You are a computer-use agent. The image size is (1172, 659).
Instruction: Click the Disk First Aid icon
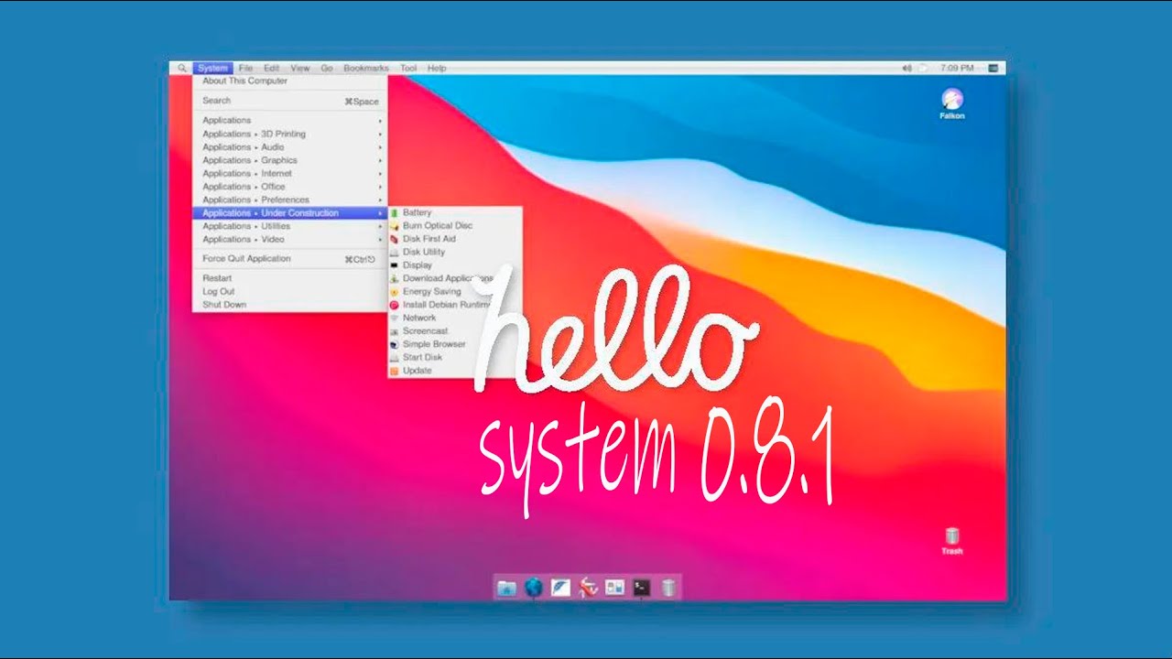tap(395, 239)
